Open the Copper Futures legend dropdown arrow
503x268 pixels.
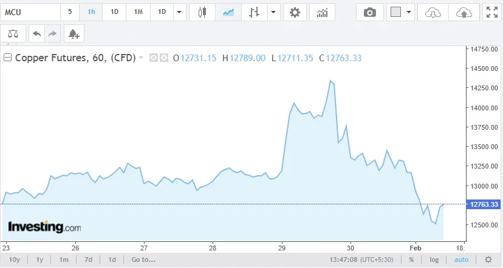point(140,58)
